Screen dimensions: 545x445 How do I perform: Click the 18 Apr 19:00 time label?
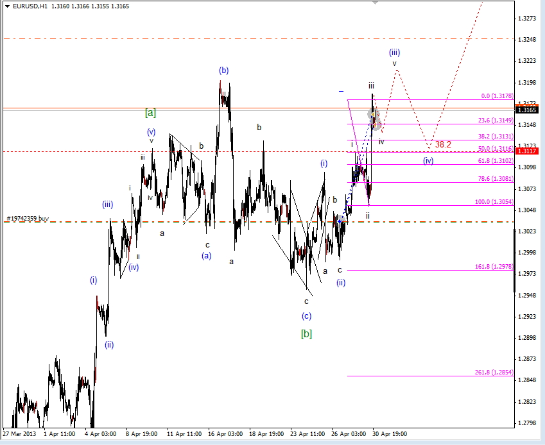266,434
